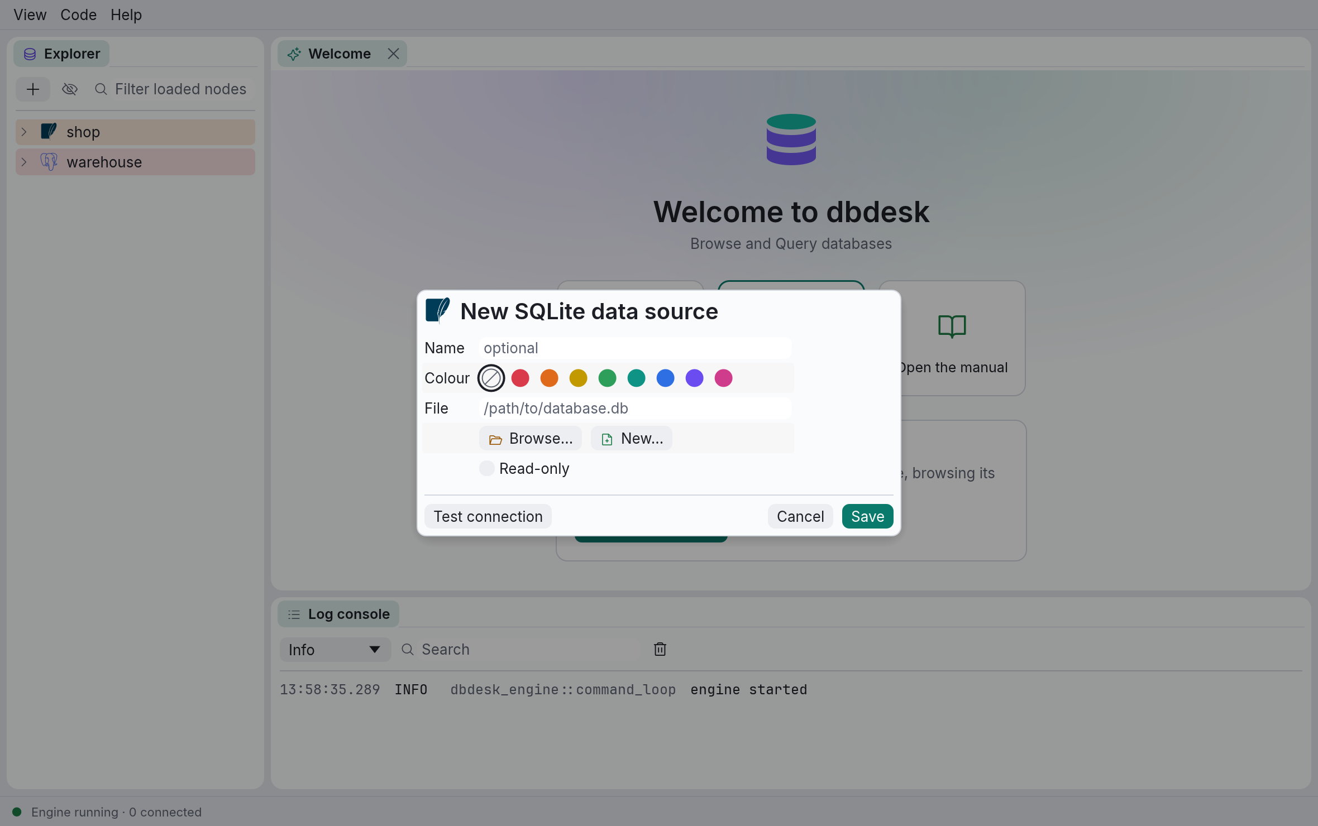
Task: Pick the purple colour swatch
Action: (x=694, y=378)
